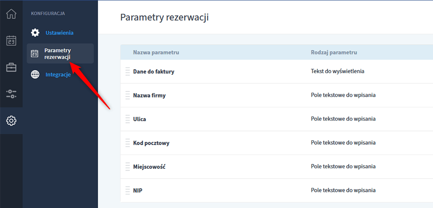Select Parametry rezerwacji menu item
433x208 pixels.
(x=58, y=53)
